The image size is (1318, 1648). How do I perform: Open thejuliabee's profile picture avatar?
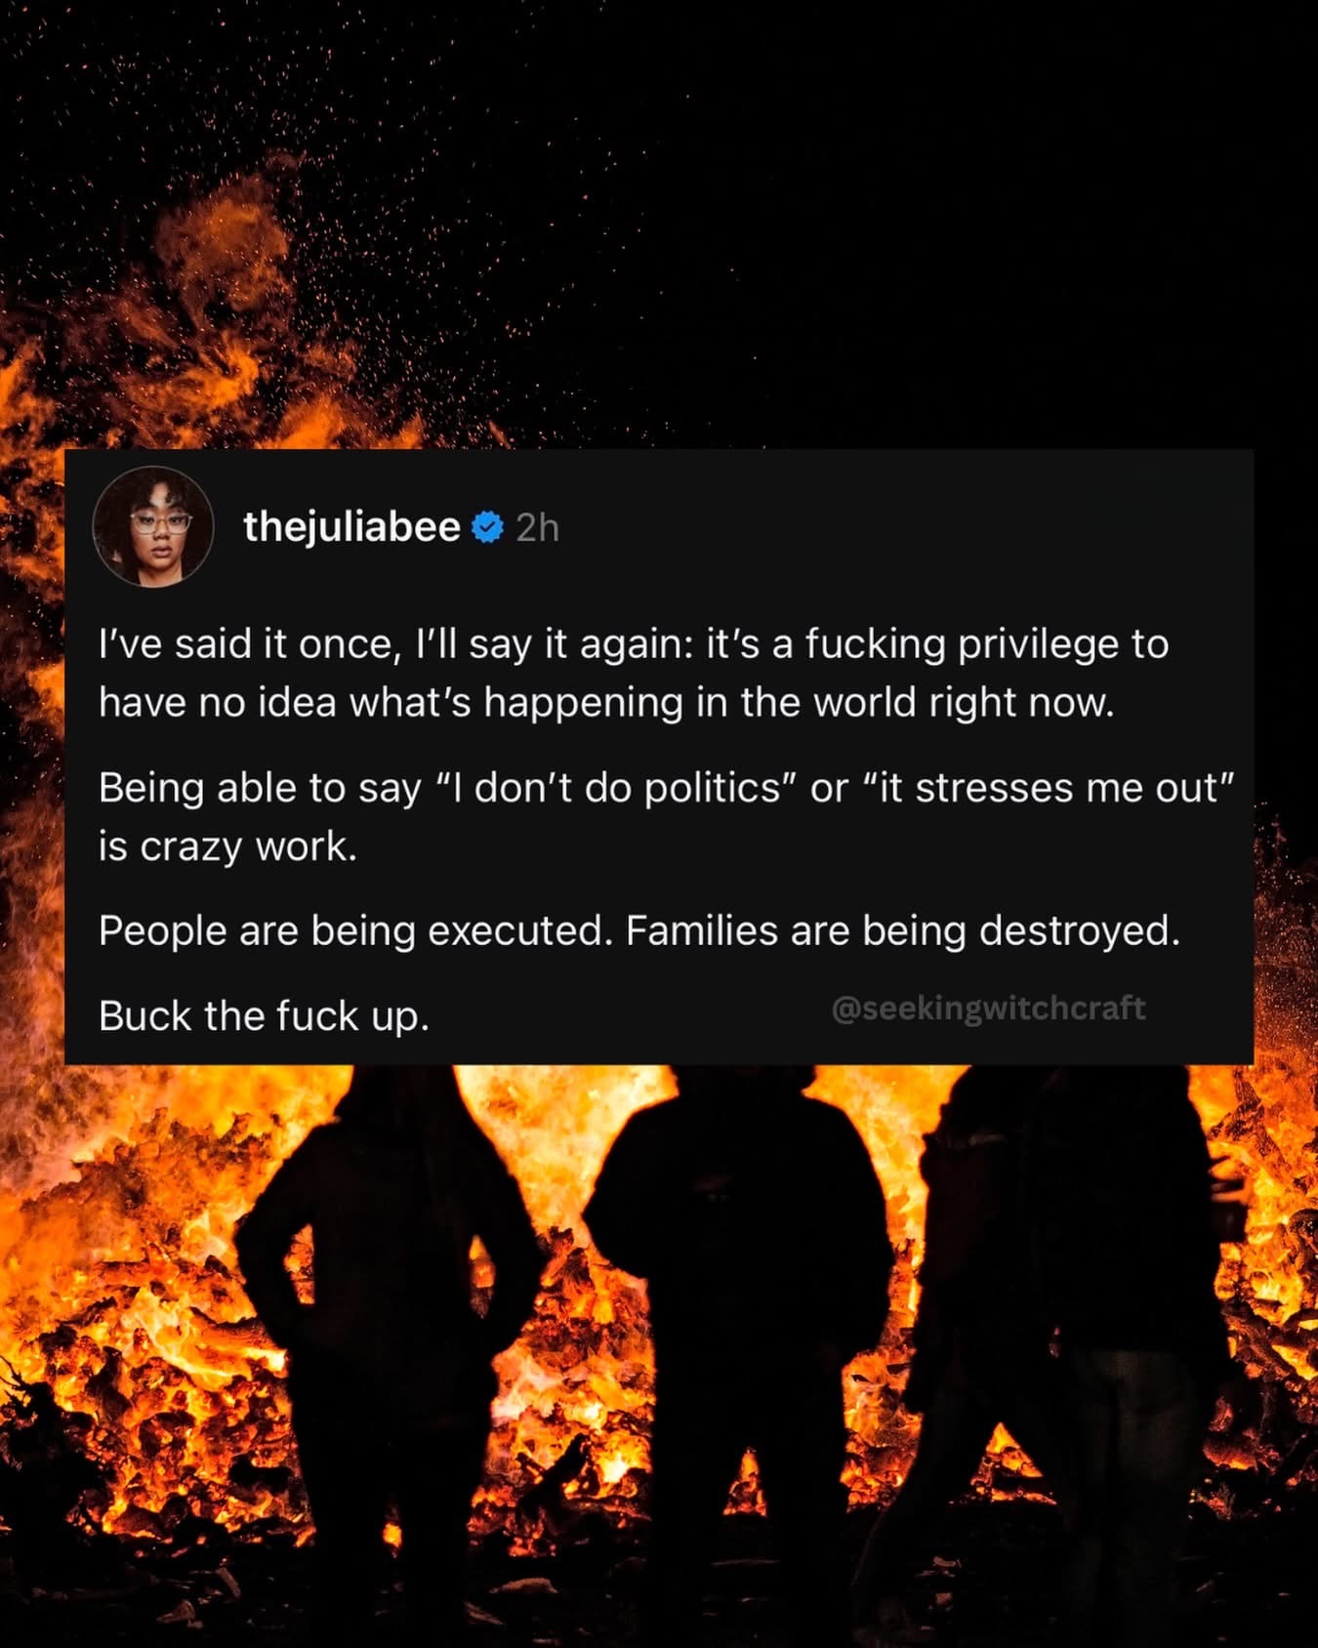[153, 526]
